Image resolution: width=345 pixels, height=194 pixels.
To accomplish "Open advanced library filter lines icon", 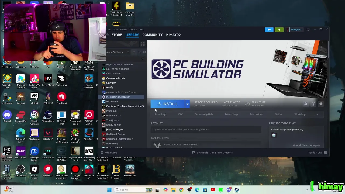I will coord(143,59).
